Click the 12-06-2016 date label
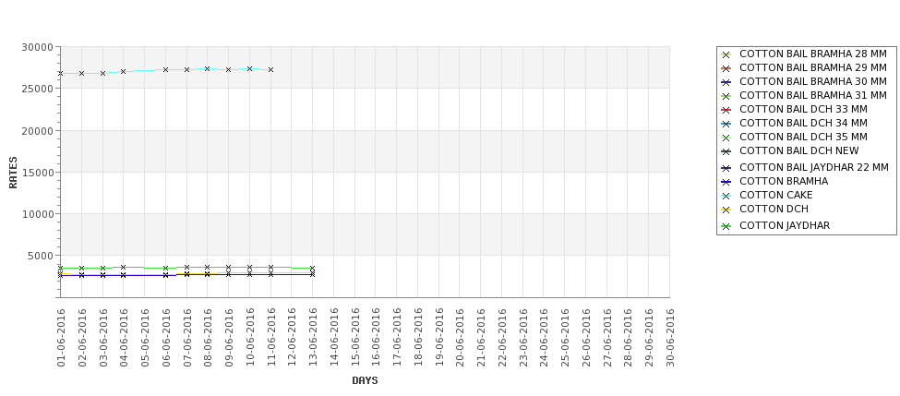This screenshot has width=900, height=396. click(x=292, y=338)
